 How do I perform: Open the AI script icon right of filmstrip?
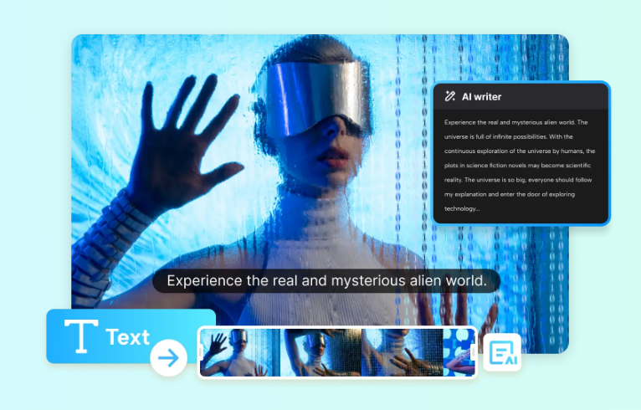click(x=501, y=352)
